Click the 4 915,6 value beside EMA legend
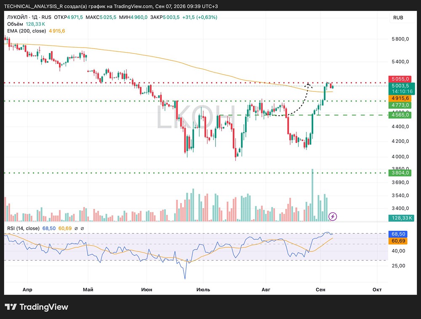Viewport: 421px width, 319px height. (x=57, y=31)
